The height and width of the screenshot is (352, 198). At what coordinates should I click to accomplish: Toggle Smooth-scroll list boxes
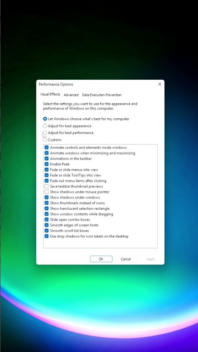coord(46,231)
